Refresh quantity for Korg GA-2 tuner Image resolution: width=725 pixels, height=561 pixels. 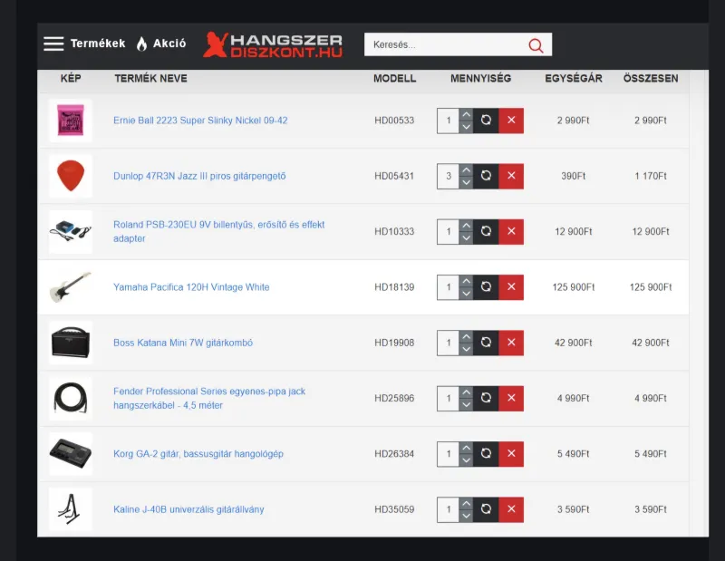pos(486,454)
